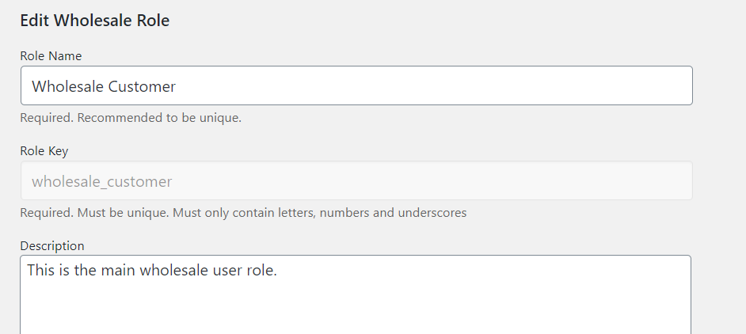Screen dimensions: 746x334
Task: Place cursor on "Customer" in Role Name field
Action: pos(141,86)
